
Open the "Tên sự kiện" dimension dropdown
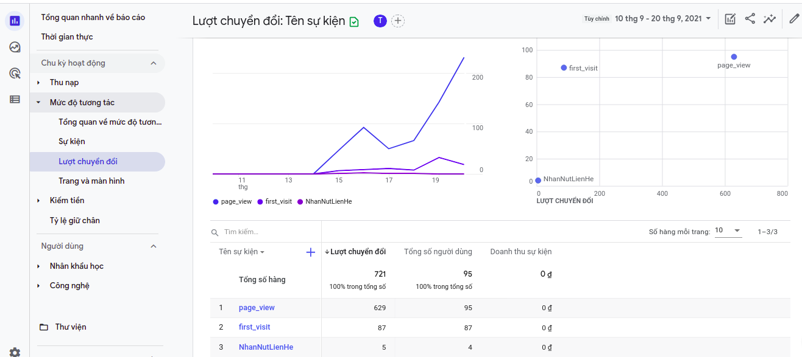[242, 252]
